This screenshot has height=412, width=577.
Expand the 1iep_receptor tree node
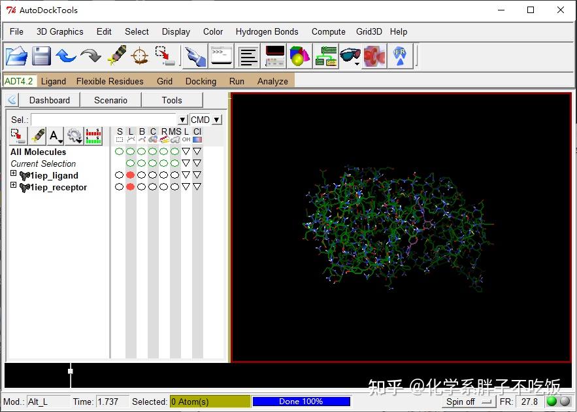coord(13,186)
